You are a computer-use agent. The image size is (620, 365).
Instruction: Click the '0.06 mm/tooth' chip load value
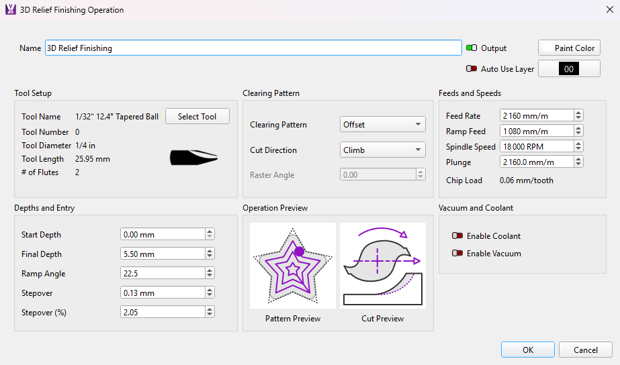click(526, 180)
